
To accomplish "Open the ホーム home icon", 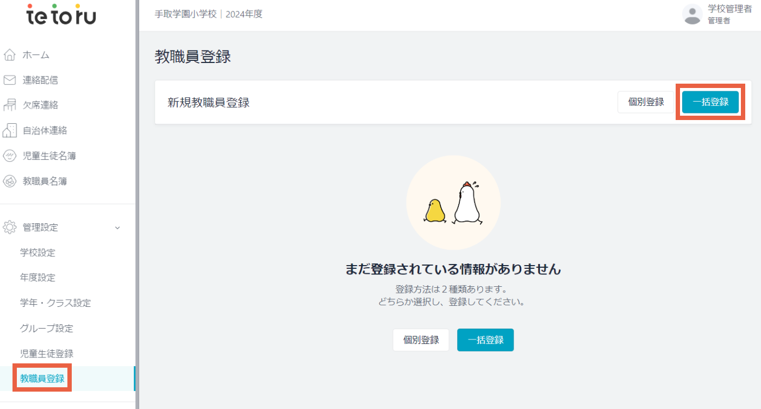I will [x=9, y=54].
